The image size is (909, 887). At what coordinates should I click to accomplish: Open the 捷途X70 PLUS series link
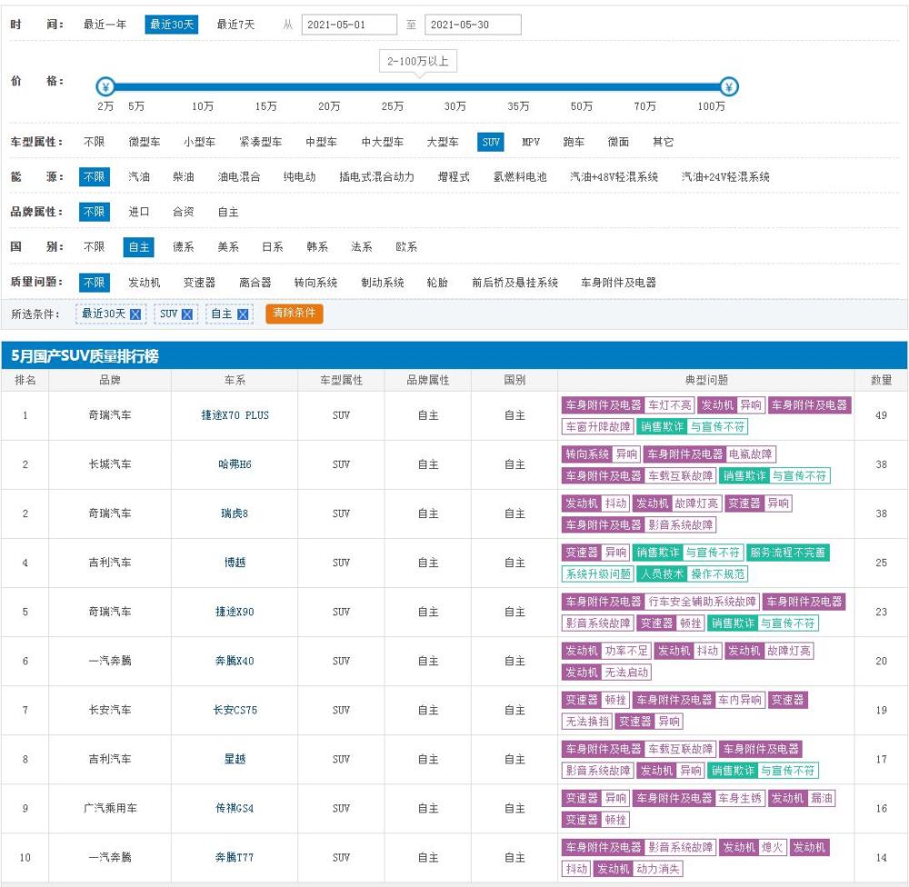[x=235, y=415]
